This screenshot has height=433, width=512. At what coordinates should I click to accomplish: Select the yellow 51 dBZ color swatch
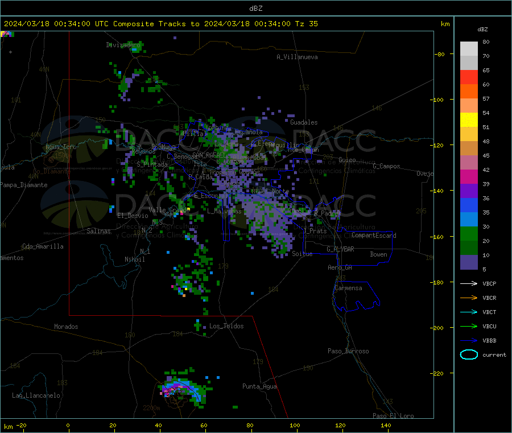pos(469,120)
